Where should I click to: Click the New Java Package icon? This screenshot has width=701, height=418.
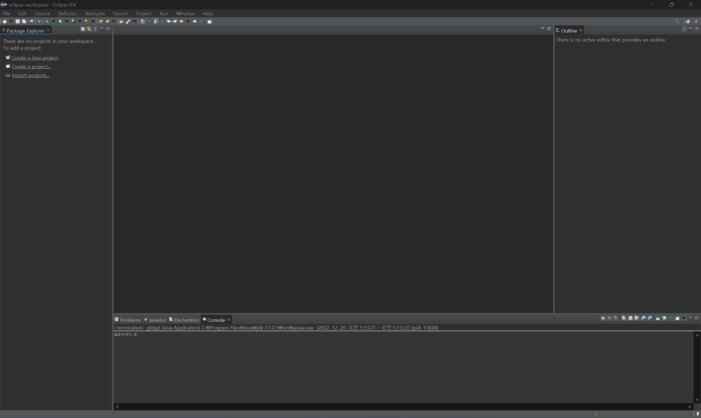tap(101, 21)
